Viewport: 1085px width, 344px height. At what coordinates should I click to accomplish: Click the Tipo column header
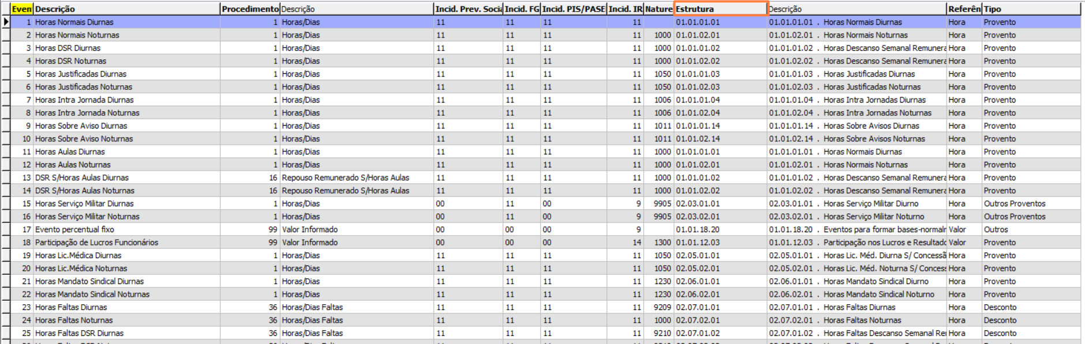[1030, 9]
